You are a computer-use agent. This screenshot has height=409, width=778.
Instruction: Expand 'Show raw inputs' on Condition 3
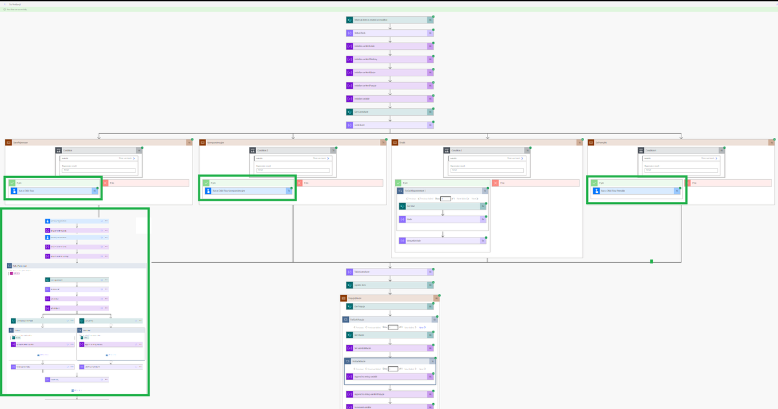click(515, 158)
